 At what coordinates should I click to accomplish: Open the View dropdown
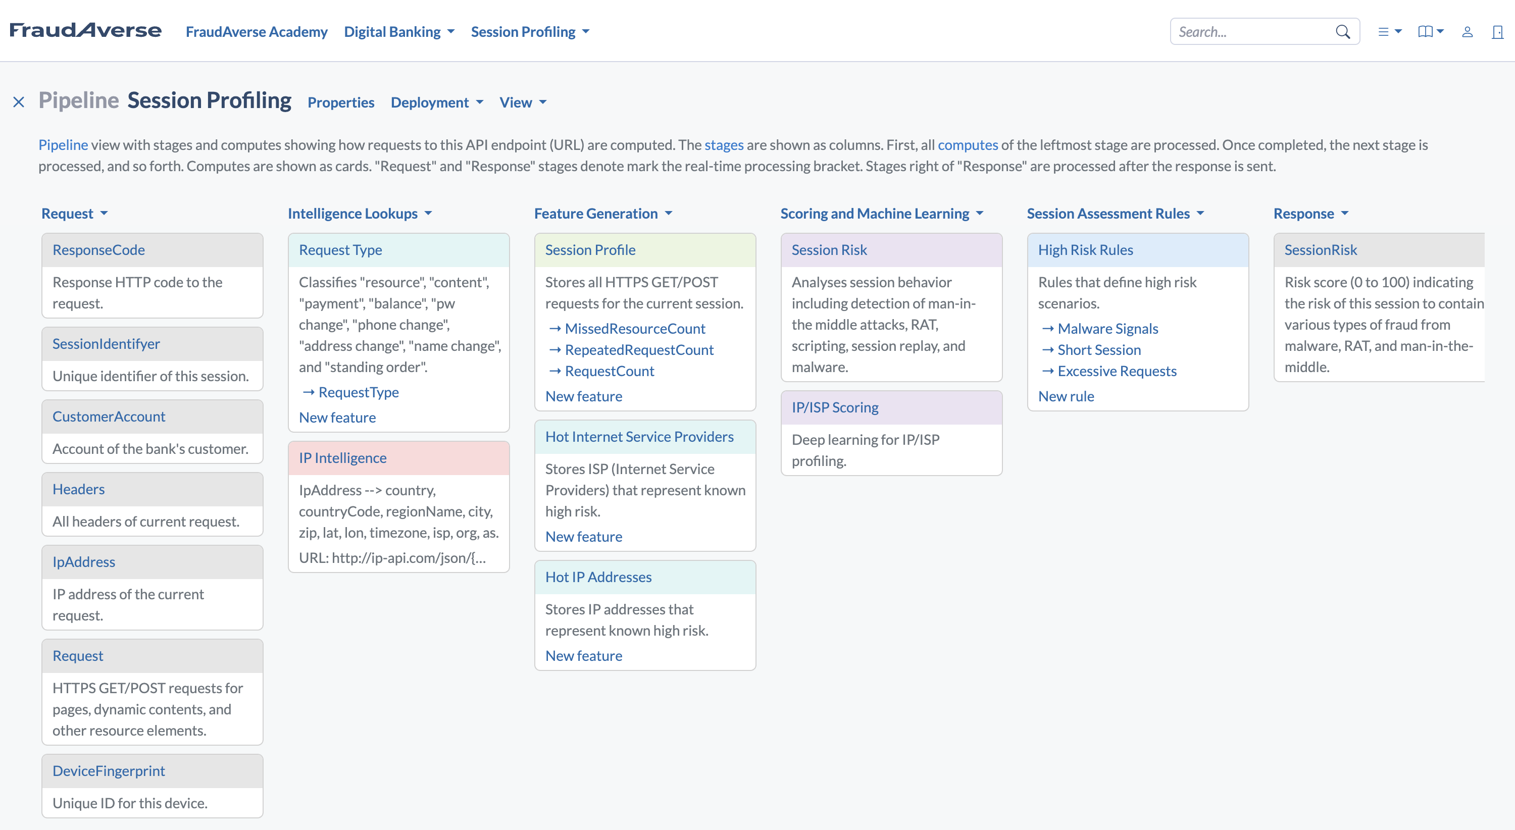click(x=523, y=102)
